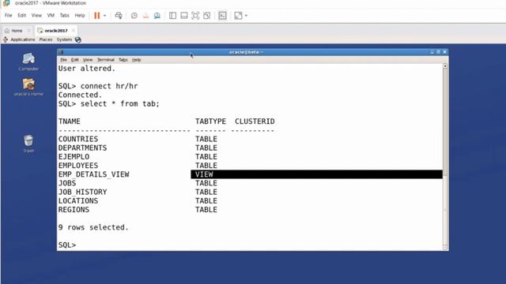Toggle the thumbnail bar icon
This screenshot has width=506, height=284.
coord(184,16)
